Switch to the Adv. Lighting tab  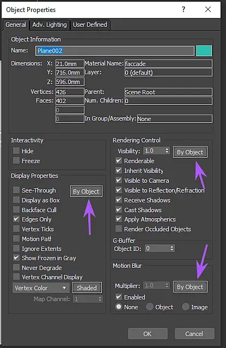50,25
